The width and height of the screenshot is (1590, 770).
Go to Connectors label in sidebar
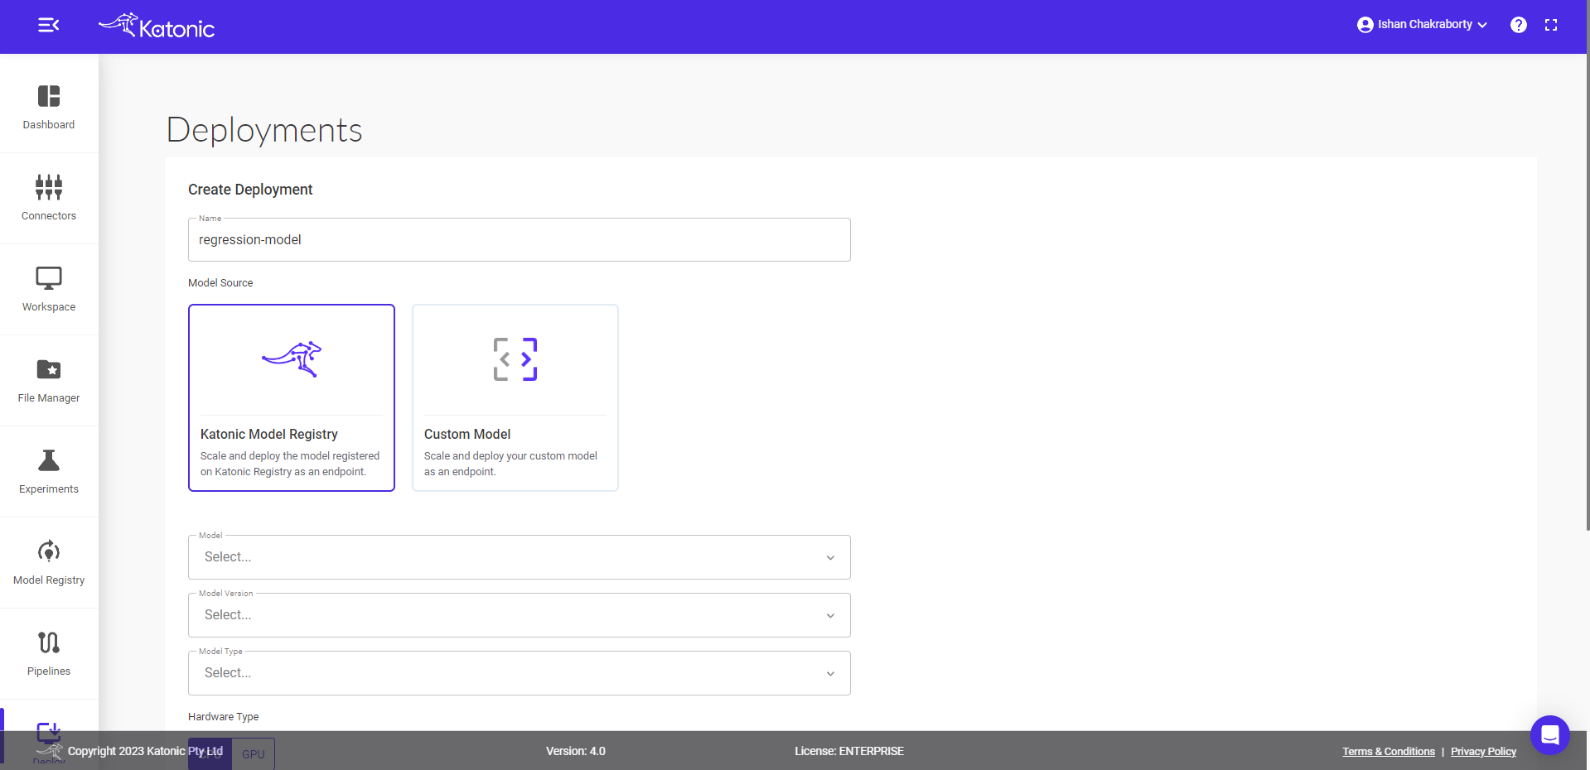tap(49, 216)
